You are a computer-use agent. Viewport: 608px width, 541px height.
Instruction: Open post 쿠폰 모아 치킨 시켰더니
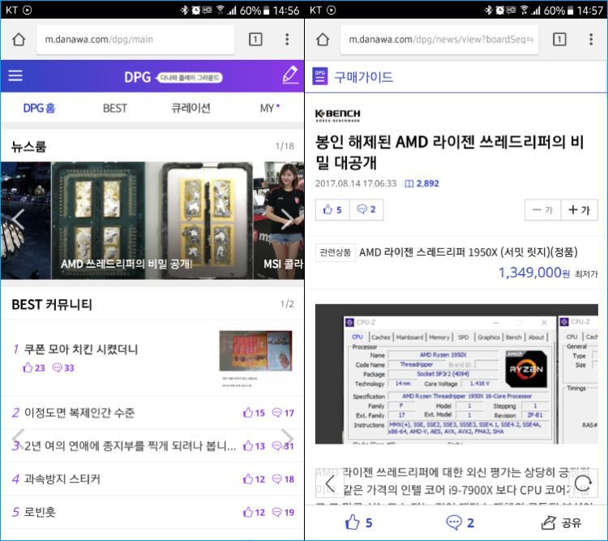81,349
